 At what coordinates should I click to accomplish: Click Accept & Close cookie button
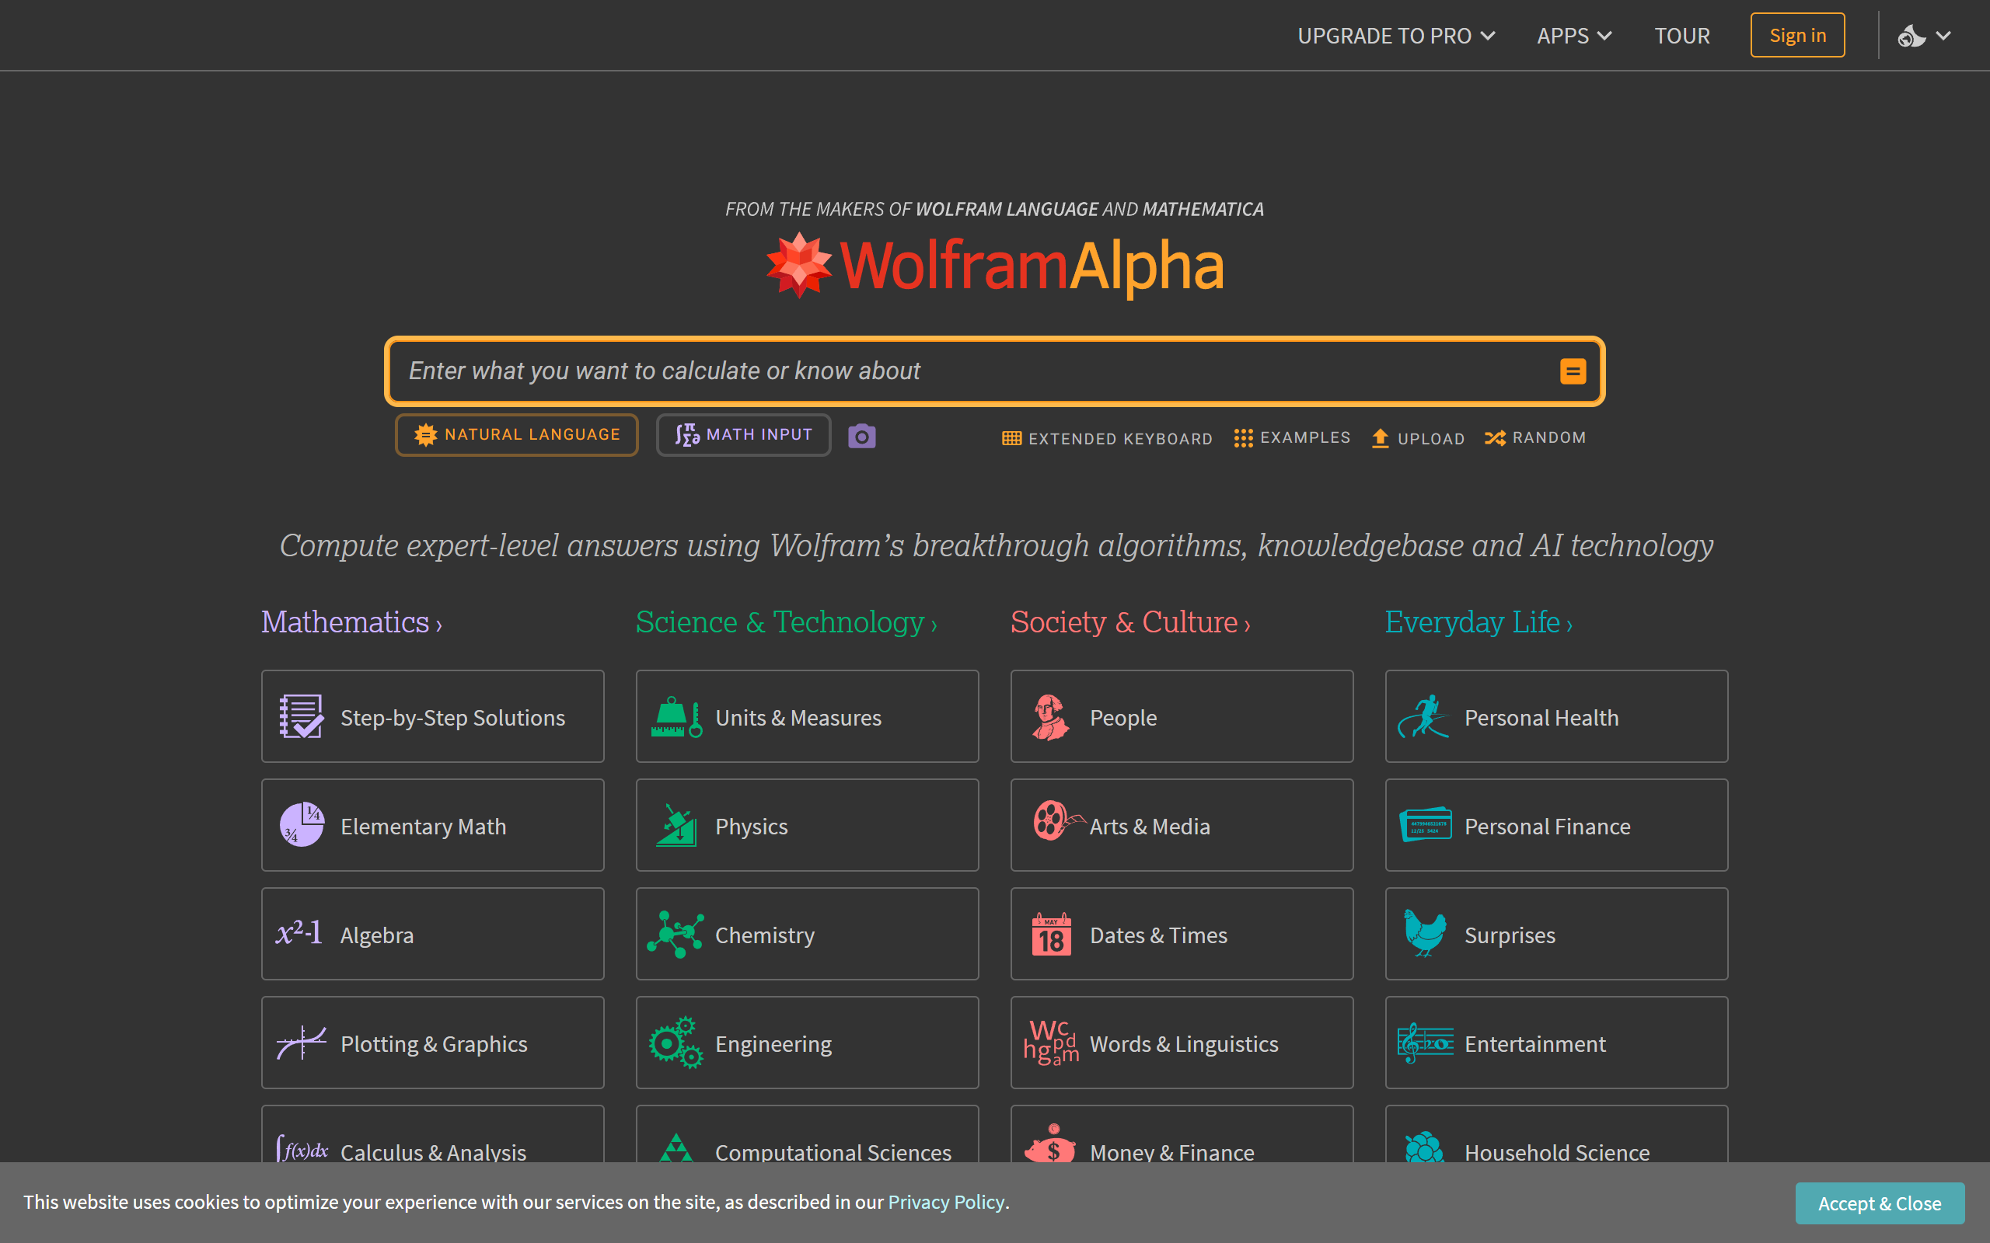point(1880,1203)
